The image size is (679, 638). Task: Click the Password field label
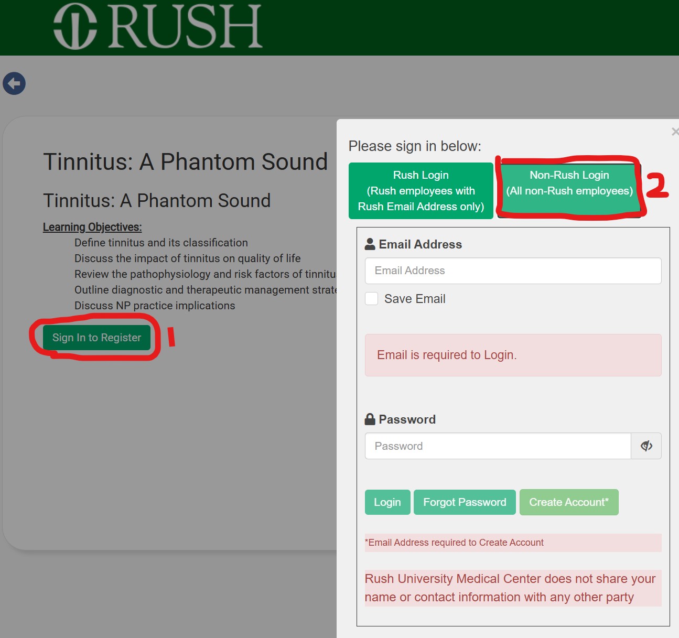tap(400, 419)
